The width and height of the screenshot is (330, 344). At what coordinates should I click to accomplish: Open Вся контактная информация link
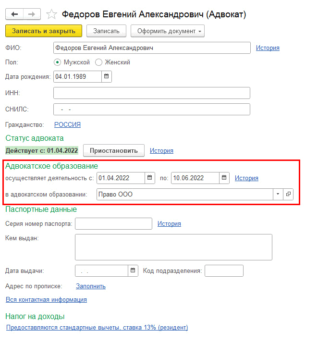coord(46,299)
